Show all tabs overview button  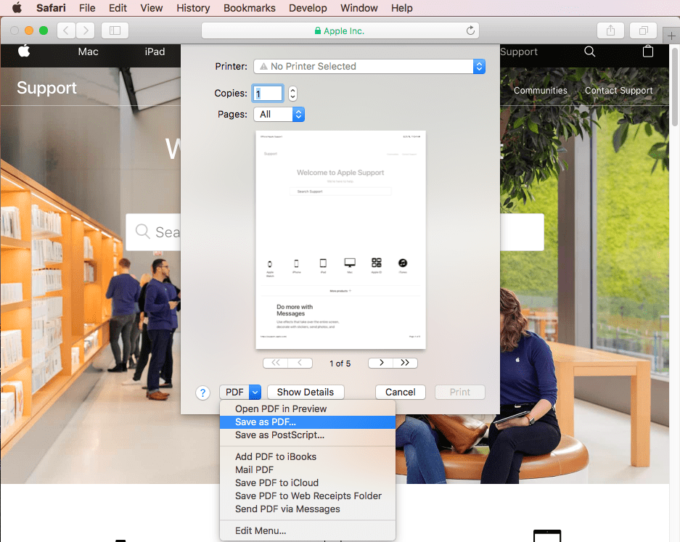(x=644, y=30)
